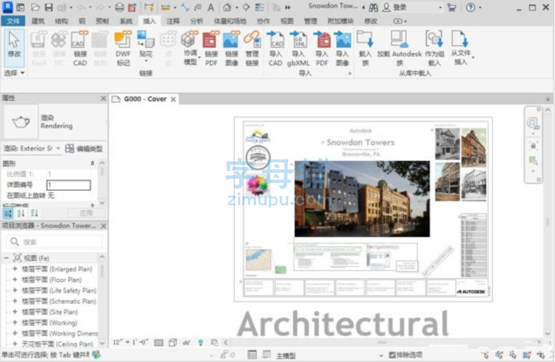555x362 pixels.
Task: Expand the Site Plan tree node
Action: [15, 312]
